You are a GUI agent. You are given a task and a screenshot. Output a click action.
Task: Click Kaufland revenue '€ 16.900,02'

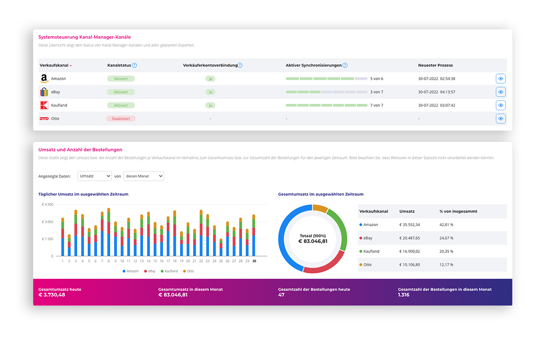point(410,251)
